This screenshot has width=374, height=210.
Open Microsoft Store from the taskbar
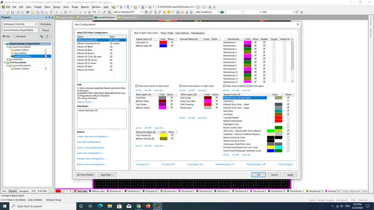(x=119, y=206)
